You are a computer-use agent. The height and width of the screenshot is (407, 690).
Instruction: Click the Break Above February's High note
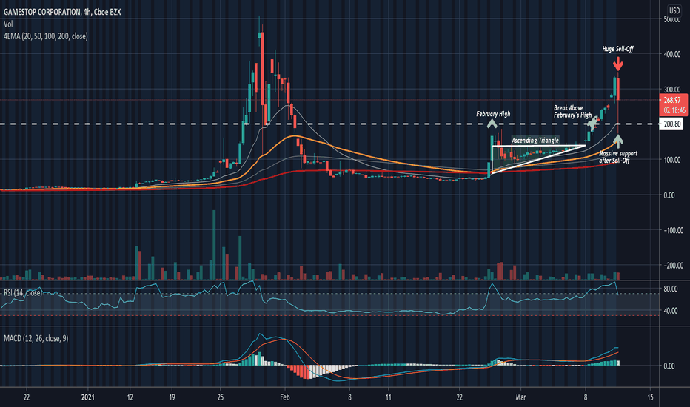pyautogui.click(x=572, y=111)
